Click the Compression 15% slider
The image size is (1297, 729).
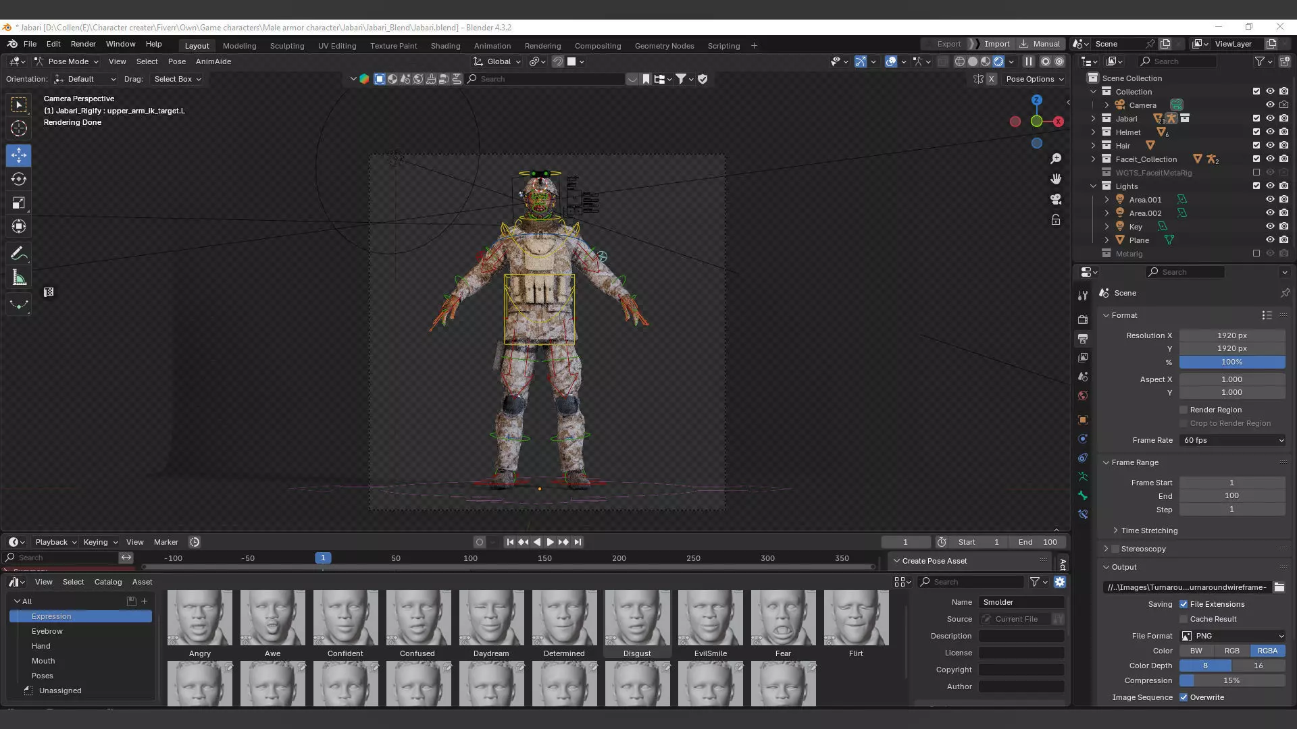(1231, 680)
